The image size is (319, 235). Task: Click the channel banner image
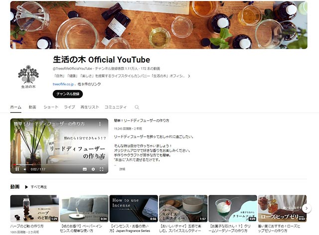pos(159,25)
